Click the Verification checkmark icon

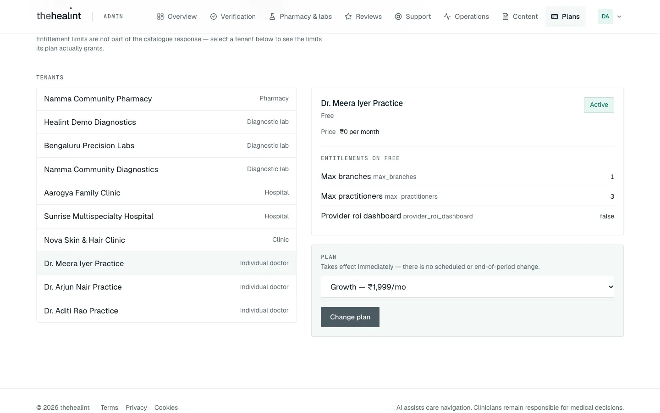(214, 17)
